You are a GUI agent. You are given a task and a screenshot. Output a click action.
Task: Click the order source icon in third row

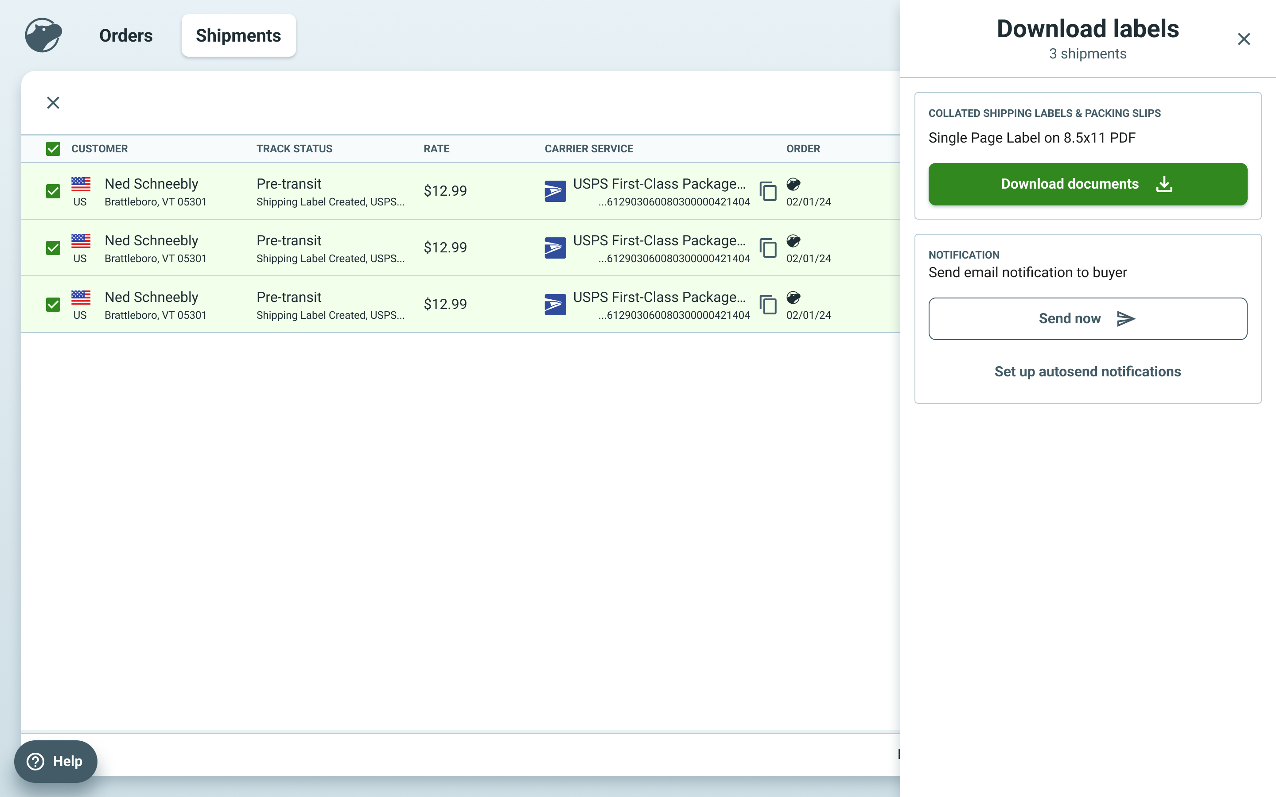click(793, 297)
